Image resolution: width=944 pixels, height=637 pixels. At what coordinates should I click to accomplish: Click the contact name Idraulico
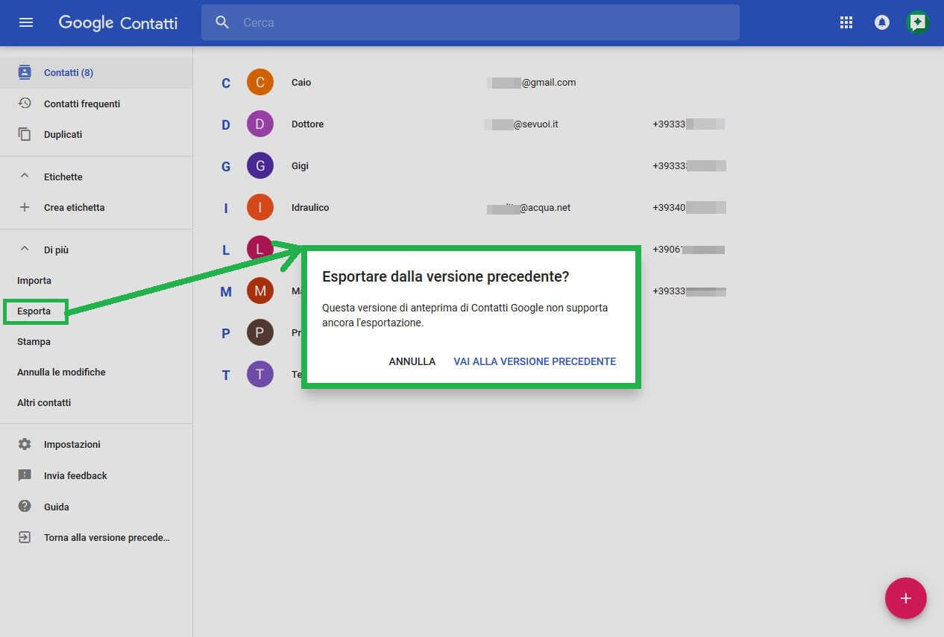[310, 207]
